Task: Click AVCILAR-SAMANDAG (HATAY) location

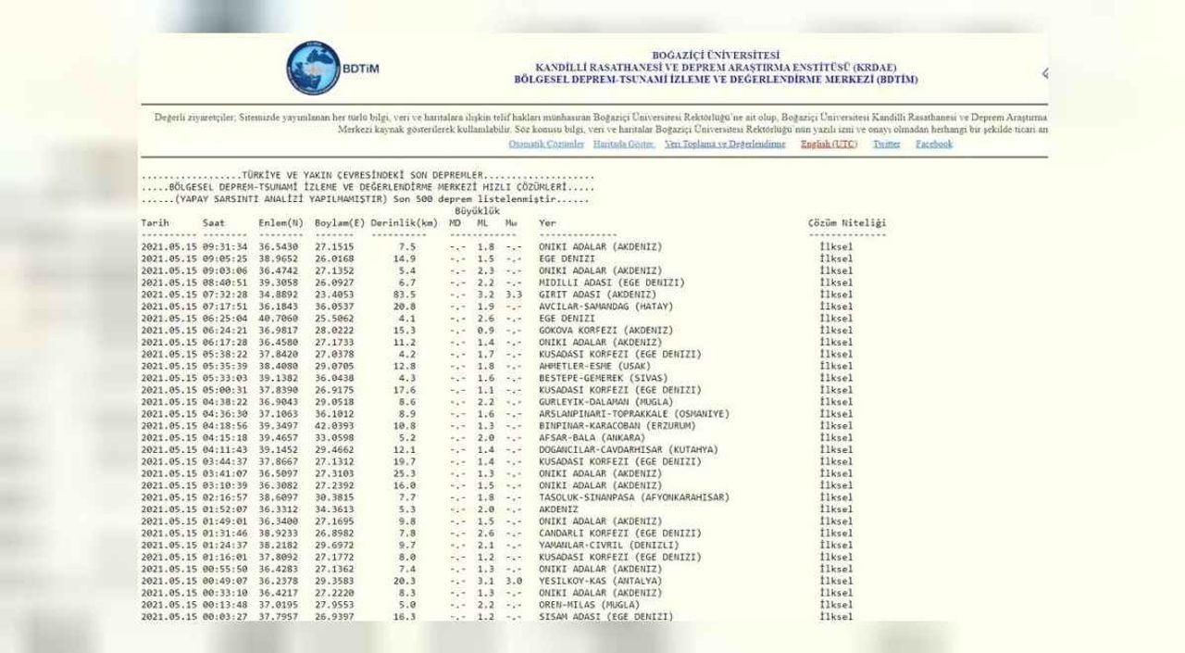Action: pos(606,307)
